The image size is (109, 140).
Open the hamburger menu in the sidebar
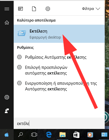[7, 9]
